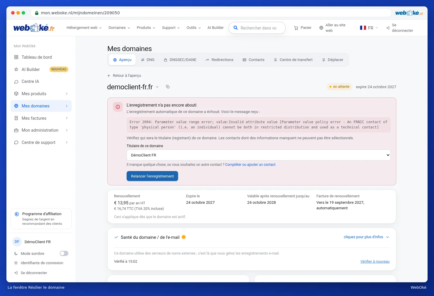Click the Vérifier à nouveau link
Image resolution: width=434 pixels, height=296 pixels.
(375, 262)
